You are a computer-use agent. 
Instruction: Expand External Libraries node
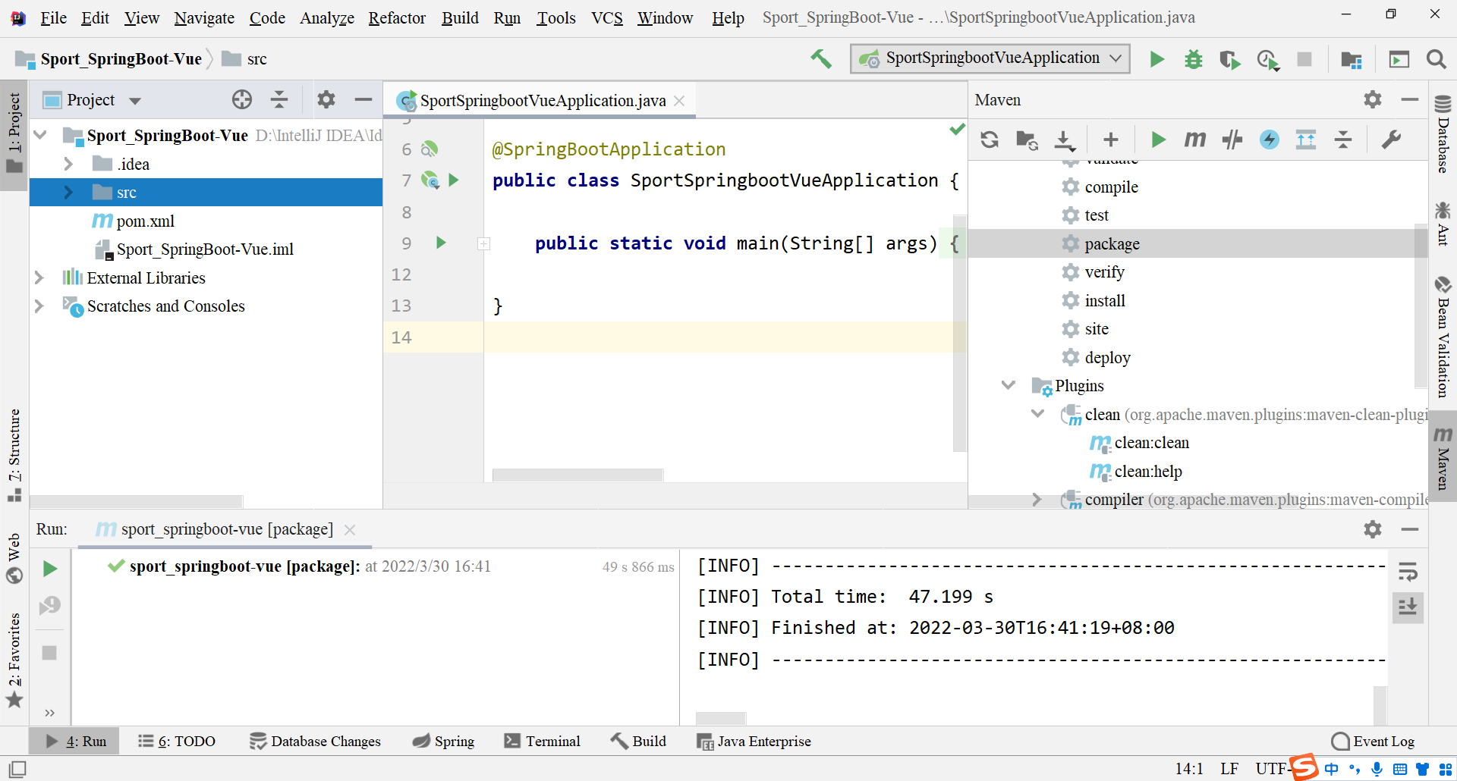pos(39,278)
